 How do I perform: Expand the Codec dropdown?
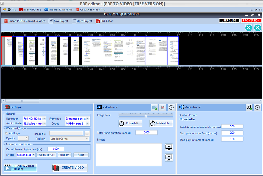pyautogui.click(x=88, y=124)
